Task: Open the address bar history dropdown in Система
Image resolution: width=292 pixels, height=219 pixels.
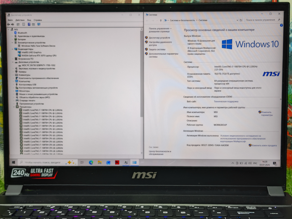Action: coord(237,20)
